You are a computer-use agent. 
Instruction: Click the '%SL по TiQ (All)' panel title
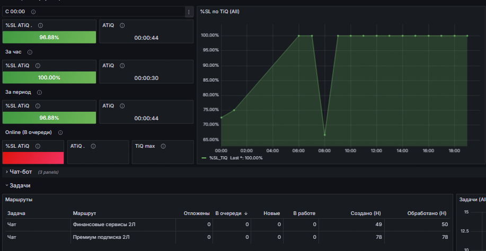click(x=220, y=12)
